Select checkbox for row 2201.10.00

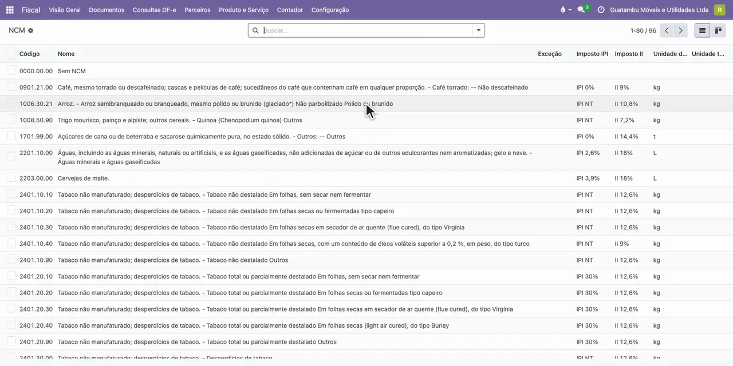(11, 157)
